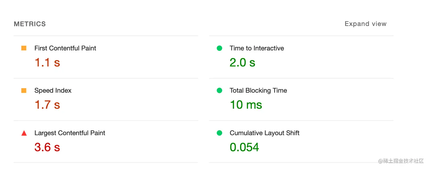Expand the Speed Index metric label
This screenshot has width=429, height=169.
pyautogui.click(x=53, y=91)
